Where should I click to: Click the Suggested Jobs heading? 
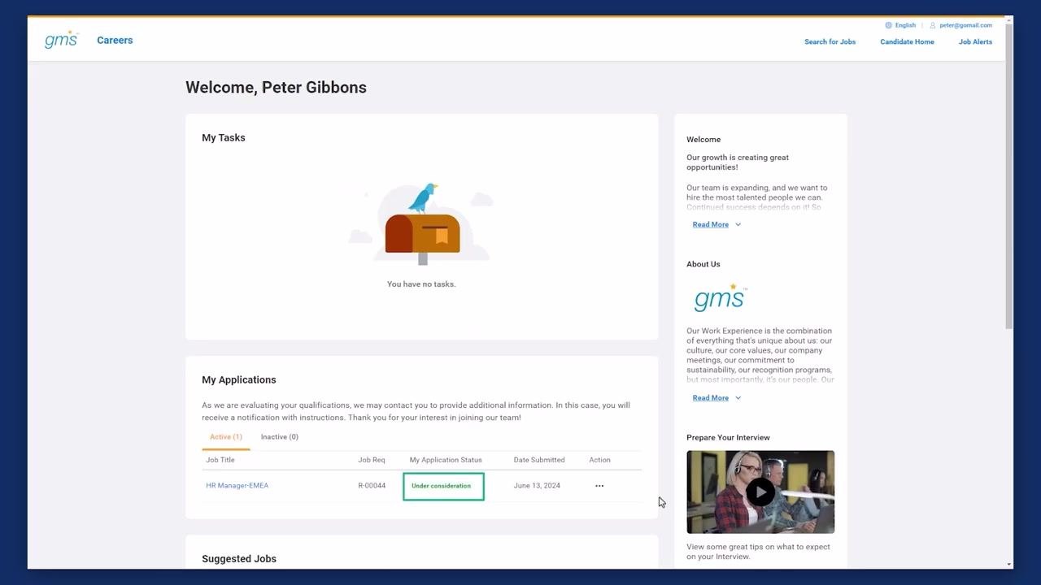(x=239, y=559)
